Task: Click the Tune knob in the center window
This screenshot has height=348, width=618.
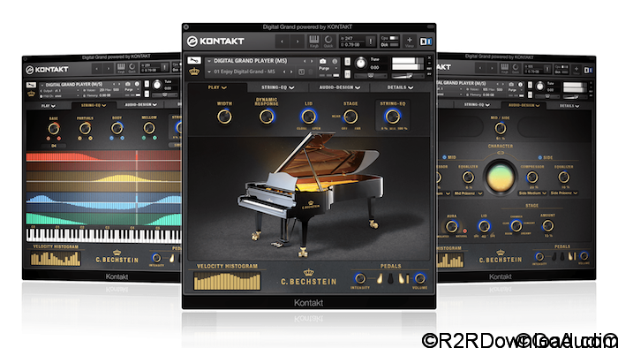Action: (x=360, y=63)
